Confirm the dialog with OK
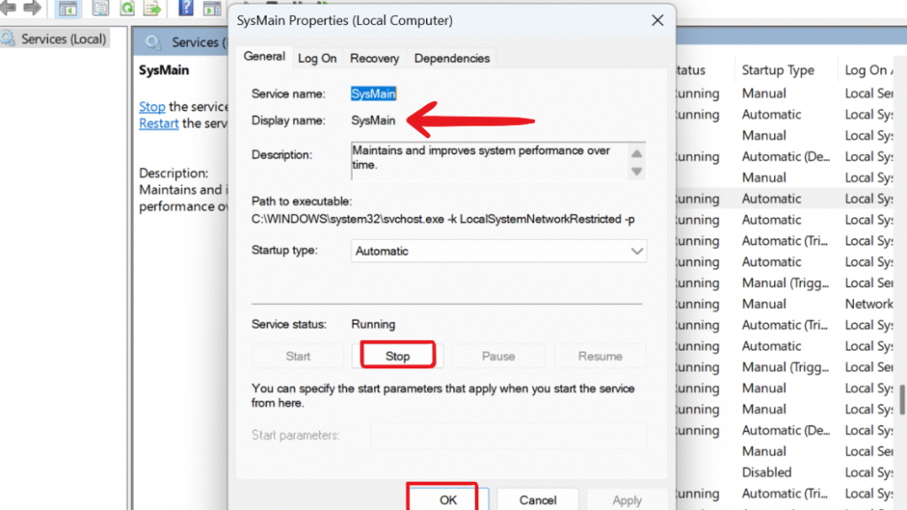The height and width of the screenshot is (510, 907). point(447,499)
